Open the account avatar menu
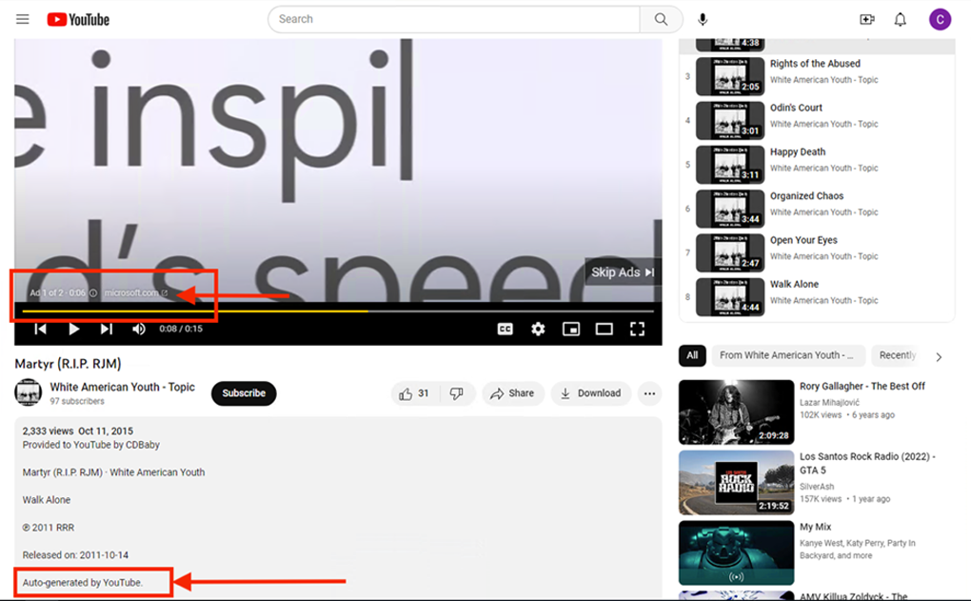The height and width of the screenshot is (601, 971). pos(940,19)
